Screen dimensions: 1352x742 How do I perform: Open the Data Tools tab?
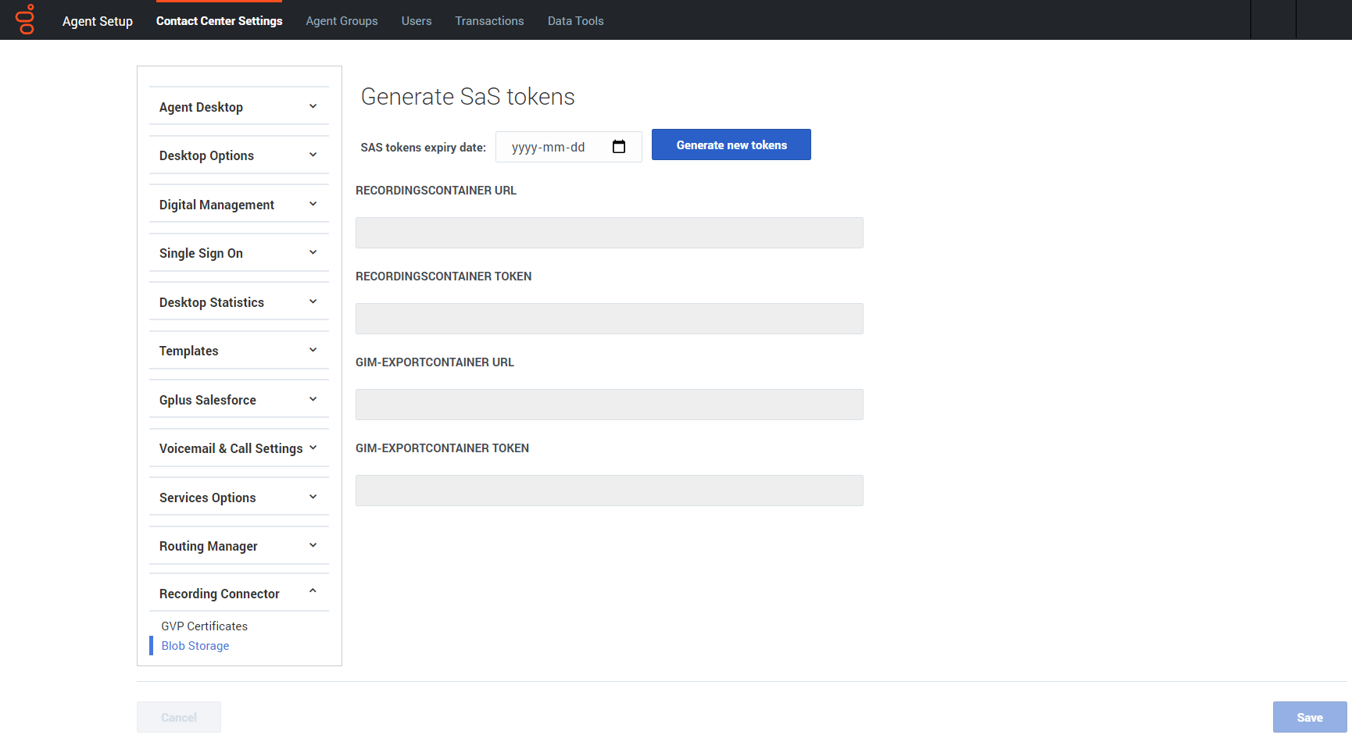[576, 21]
